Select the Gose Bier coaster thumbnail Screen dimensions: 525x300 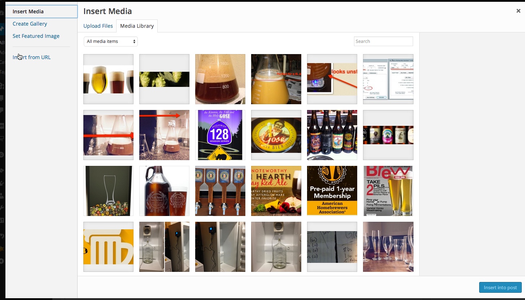pos(276,135)
